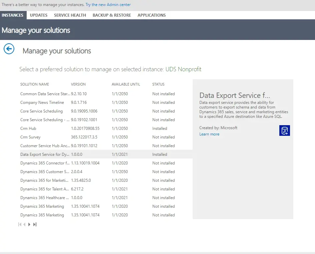Viewport: 315px width, 254px height.
Task: Go to first page of solutions
Action: 20,224
